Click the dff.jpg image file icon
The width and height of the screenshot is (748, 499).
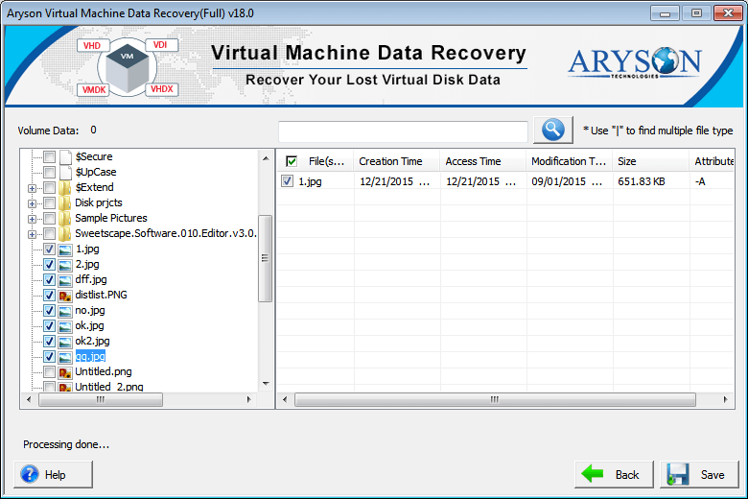point(65,280)
